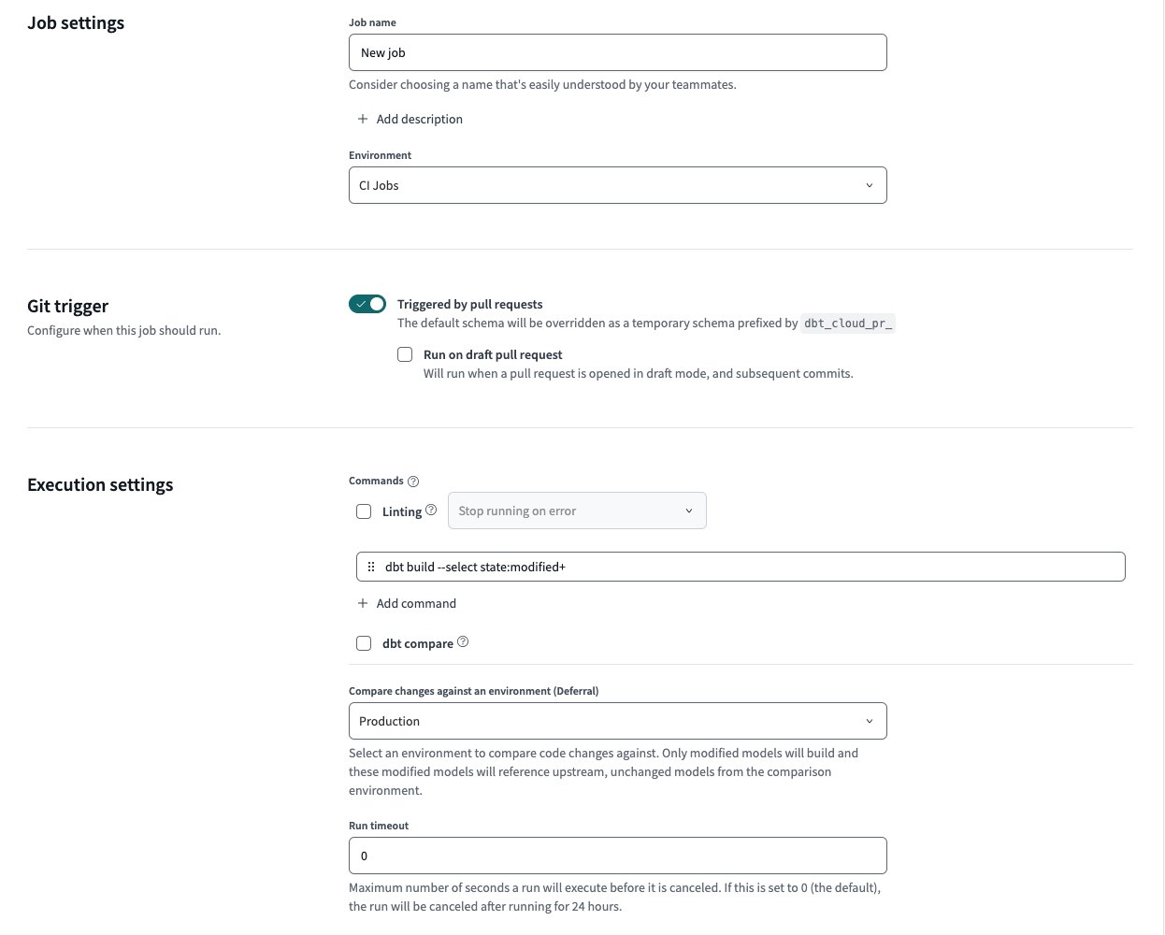Click the plus icon next to Add description
Viewport: 1165px width, 935px height.
tap(362, 119)
